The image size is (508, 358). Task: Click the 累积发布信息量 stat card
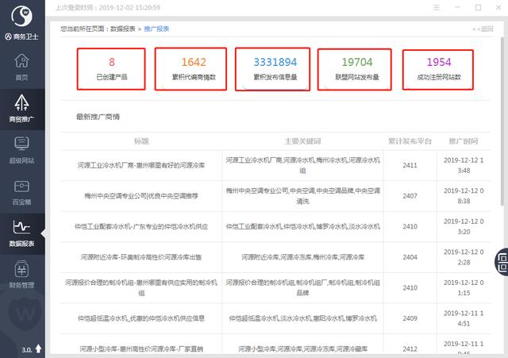tap(275, 70)
